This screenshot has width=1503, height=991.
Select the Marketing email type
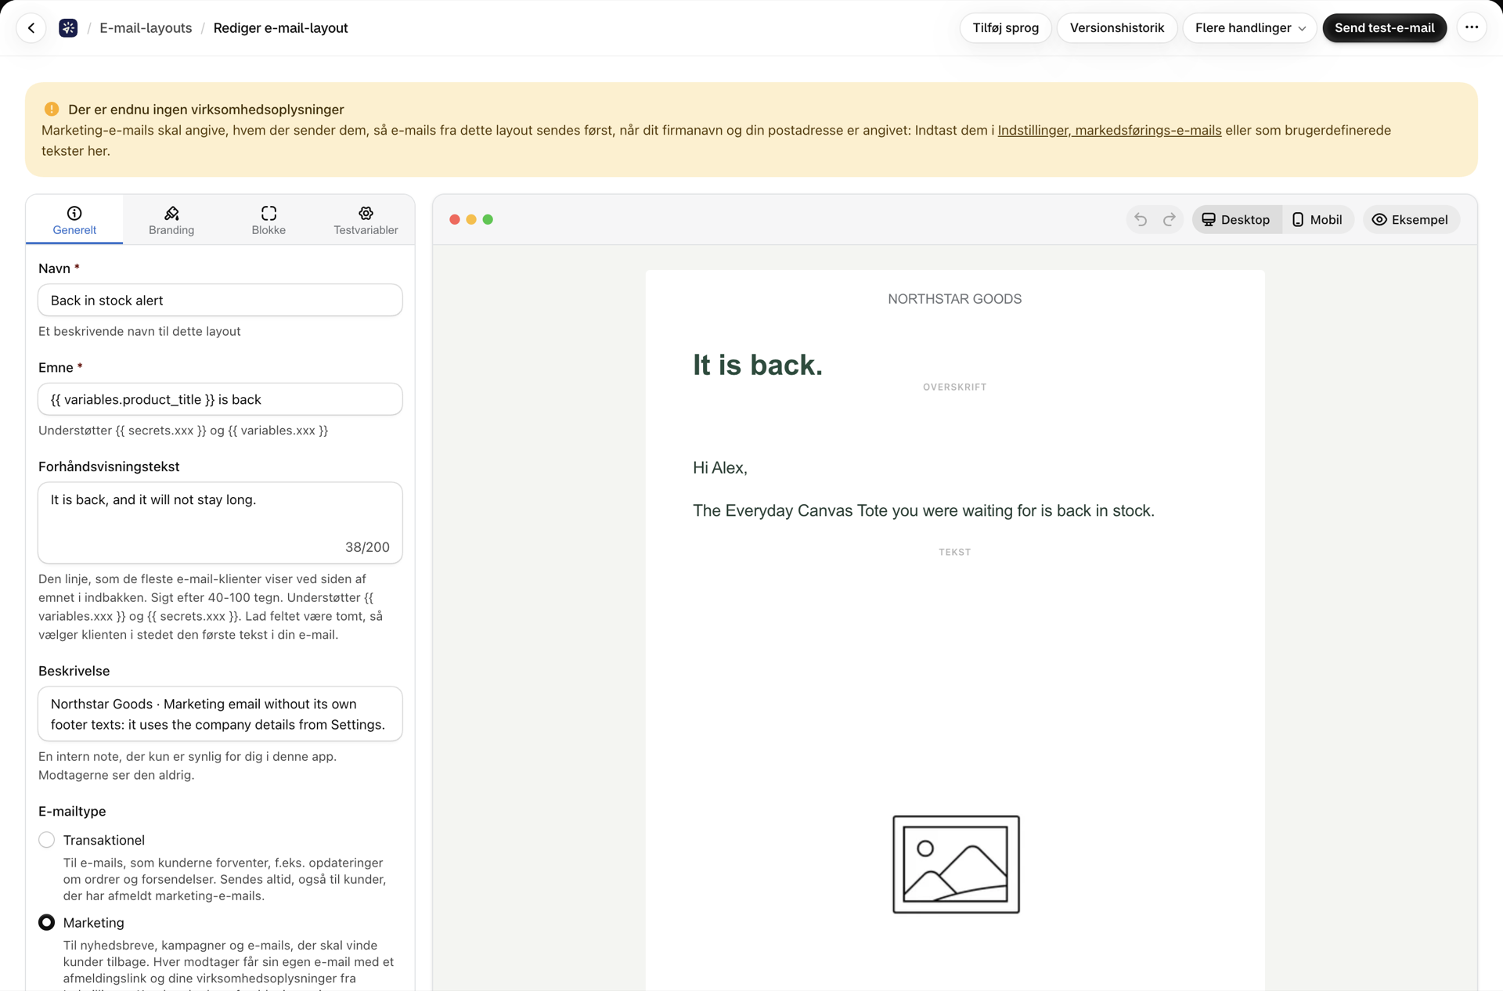(x=47, y=923)
